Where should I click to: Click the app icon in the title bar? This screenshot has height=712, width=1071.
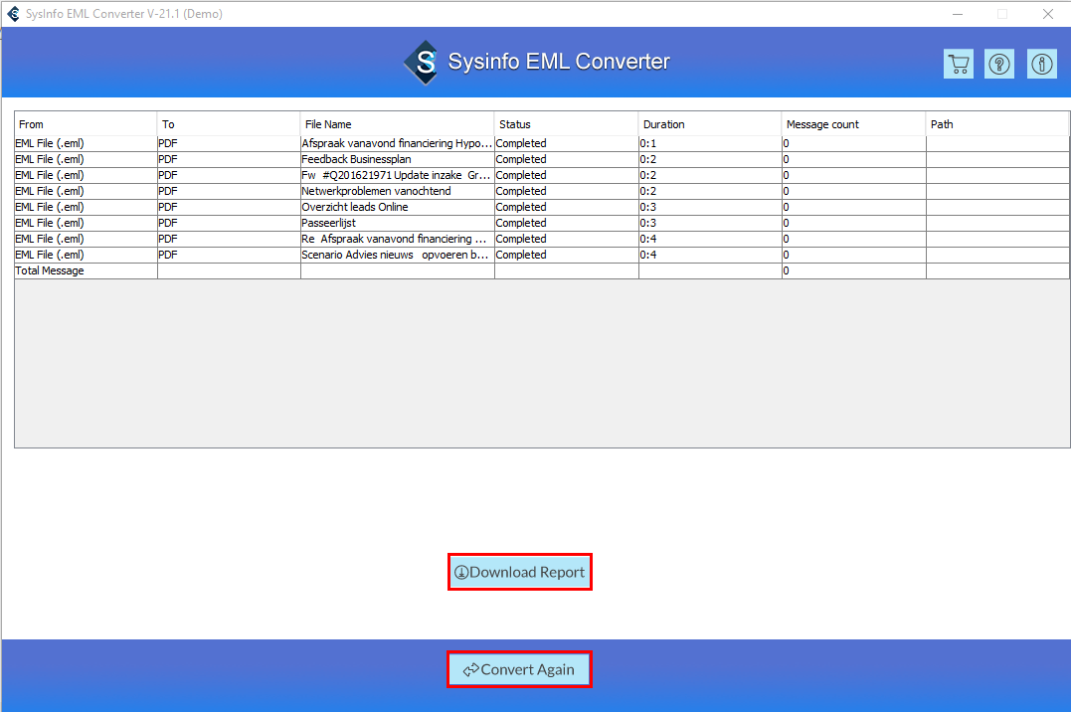(13, 14)
